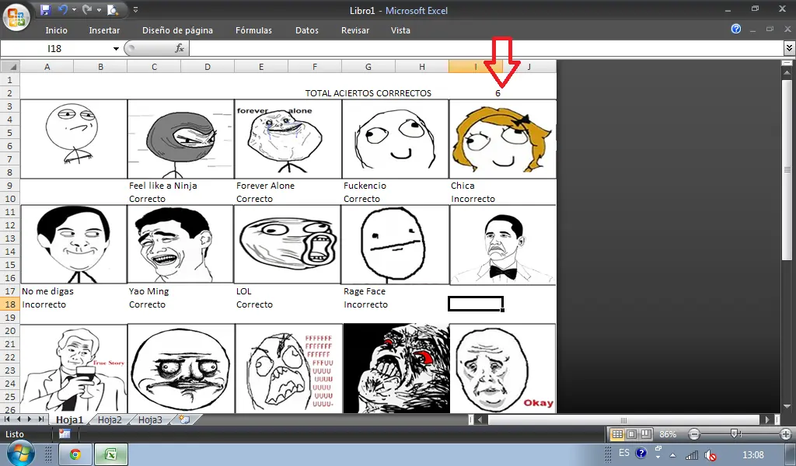
Task: Click the zoom in plus button
Action: tap(786, 434)
